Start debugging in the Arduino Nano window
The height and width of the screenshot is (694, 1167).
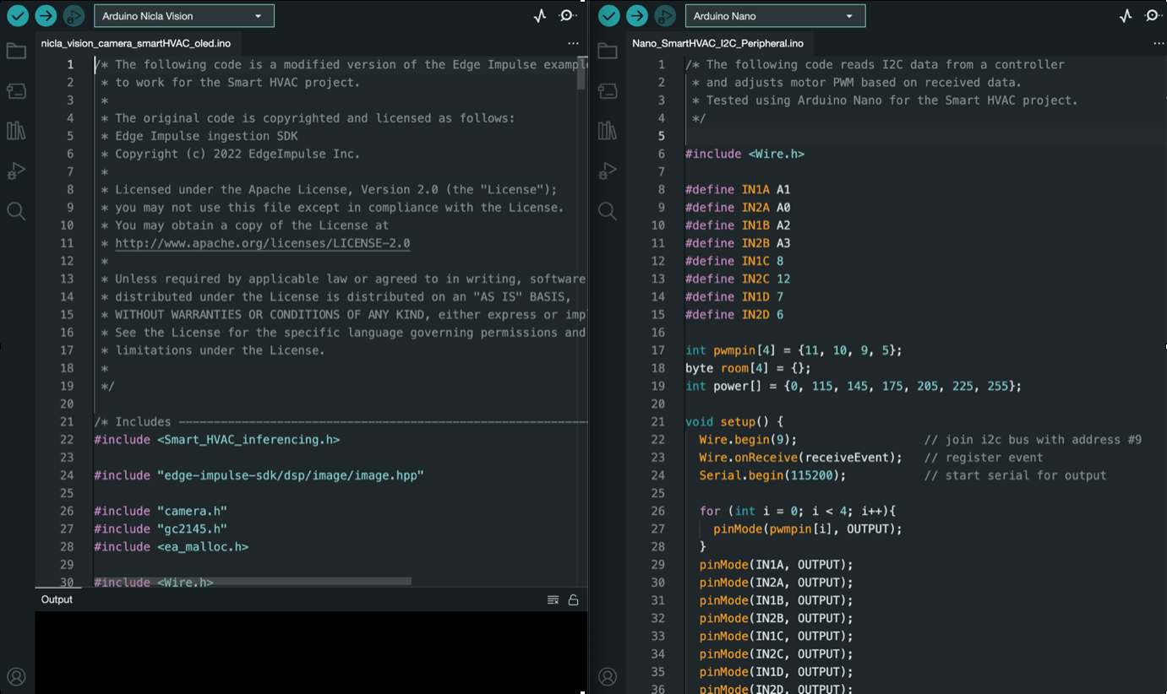coord(665,15)
